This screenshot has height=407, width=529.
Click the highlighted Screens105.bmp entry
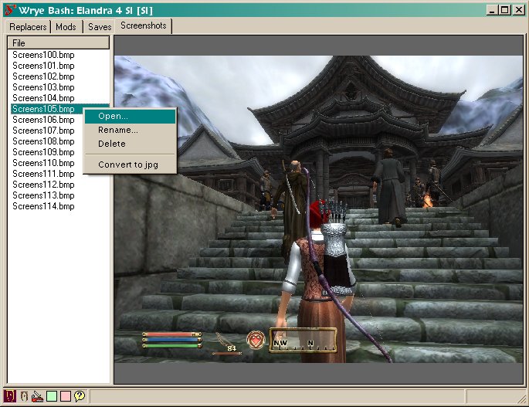(43, 109)
